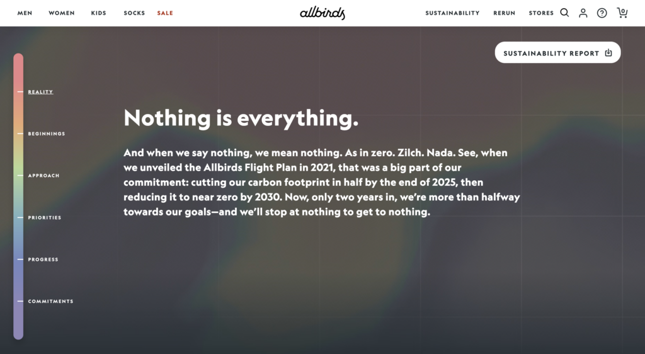Click the download icon in Sustainability Report
The width and height of the screenshot is (645, 354).
pos(608,53)
